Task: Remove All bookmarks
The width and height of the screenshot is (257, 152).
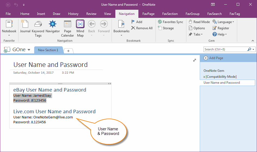Action: pos(142,28)
